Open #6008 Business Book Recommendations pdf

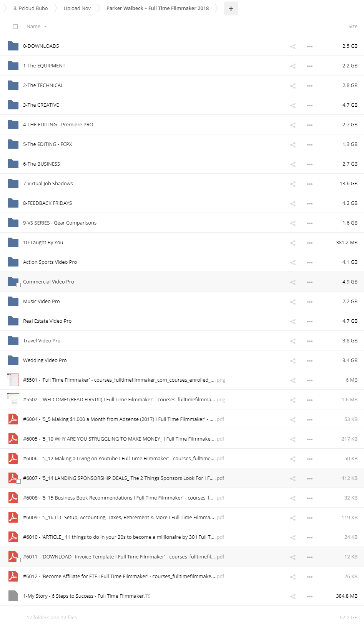pos(123,498)
